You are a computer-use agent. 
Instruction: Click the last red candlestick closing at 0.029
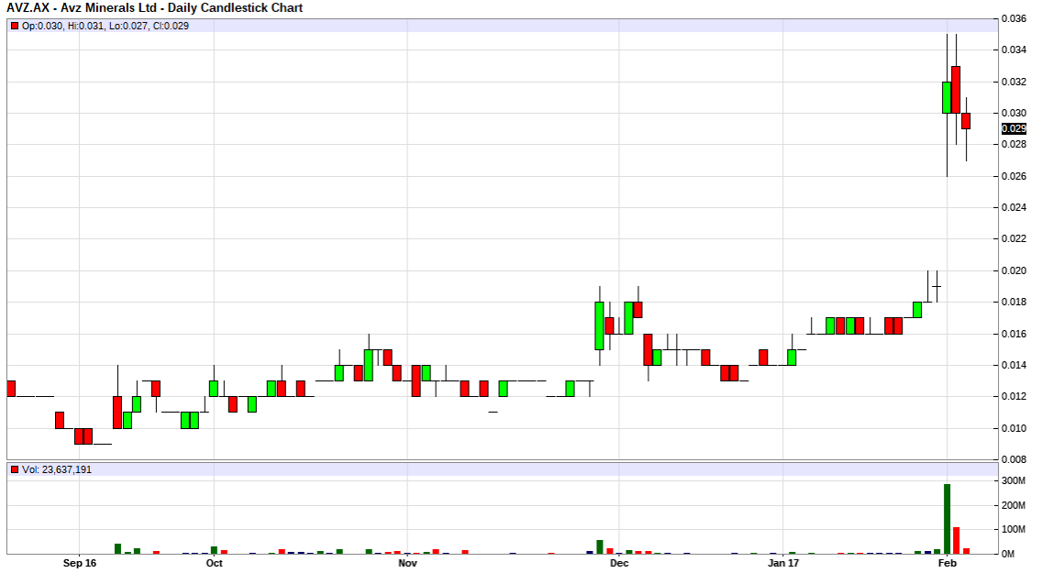coord(966,121)
